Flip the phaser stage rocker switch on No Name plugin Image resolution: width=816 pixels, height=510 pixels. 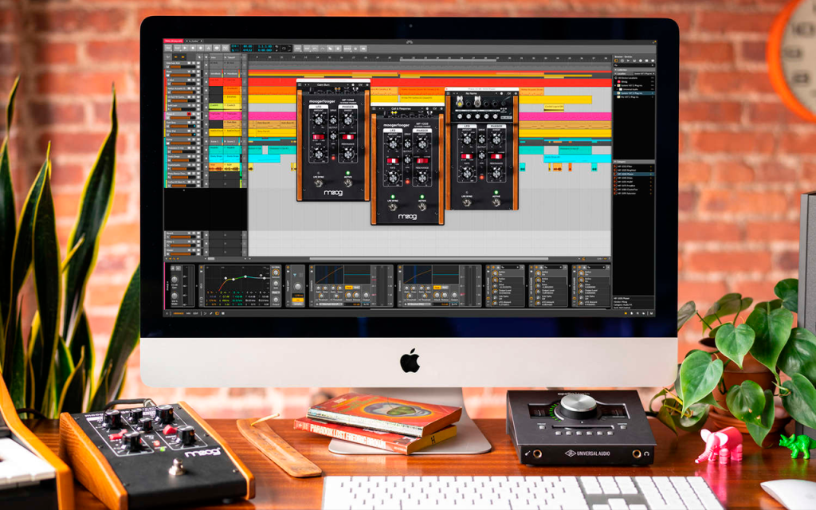tap(496, 157)
